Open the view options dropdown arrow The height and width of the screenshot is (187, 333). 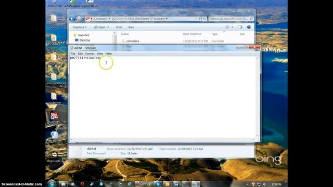coord(232,27)
